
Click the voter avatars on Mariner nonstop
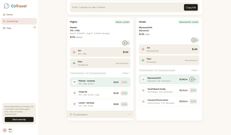pyautogui.click(x=124, y=82)
